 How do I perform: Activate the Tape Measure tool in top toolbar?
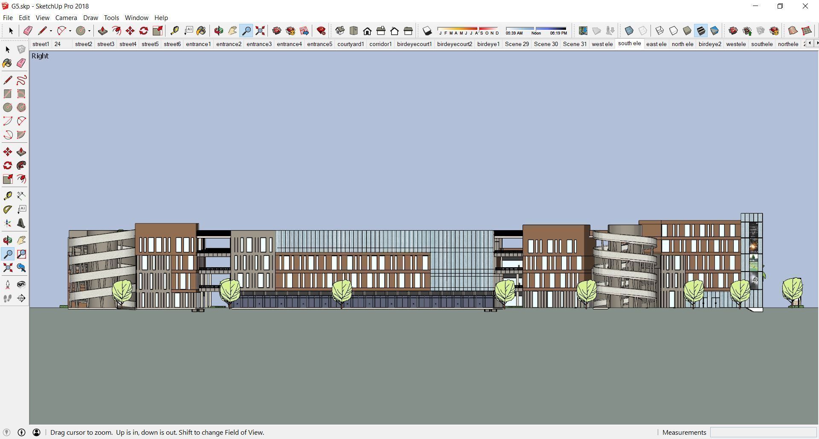[174, 31]
